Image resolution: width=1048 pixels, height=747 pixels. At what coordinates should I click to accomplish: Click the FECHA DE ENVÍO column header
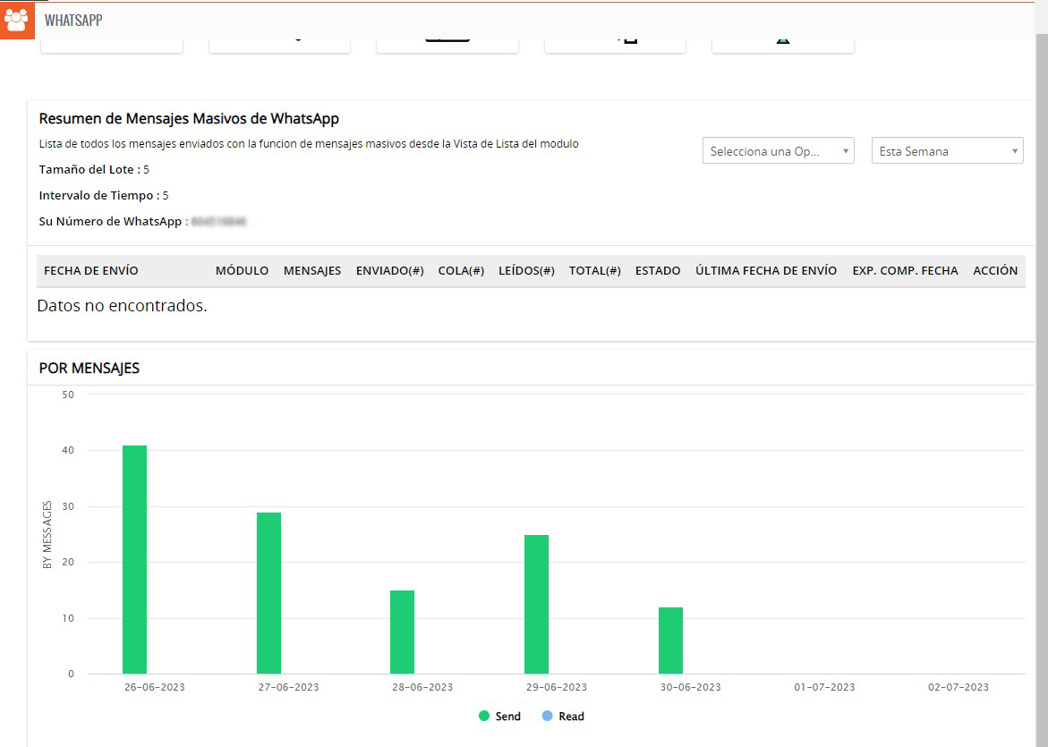pos(91,270)
